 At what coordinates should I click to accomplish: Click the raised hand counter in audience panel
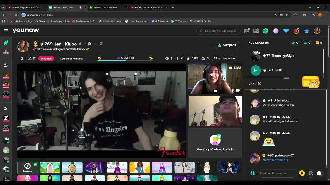295,43
